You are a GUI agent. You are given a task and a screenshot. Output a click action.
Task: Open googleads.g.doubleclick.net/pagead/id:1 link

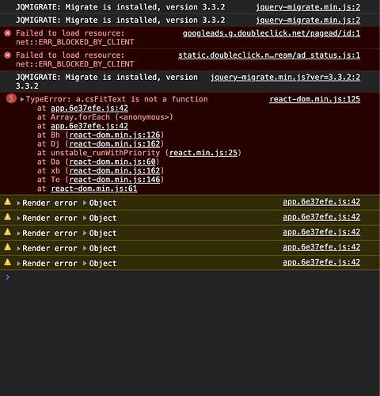pos(272,33)
